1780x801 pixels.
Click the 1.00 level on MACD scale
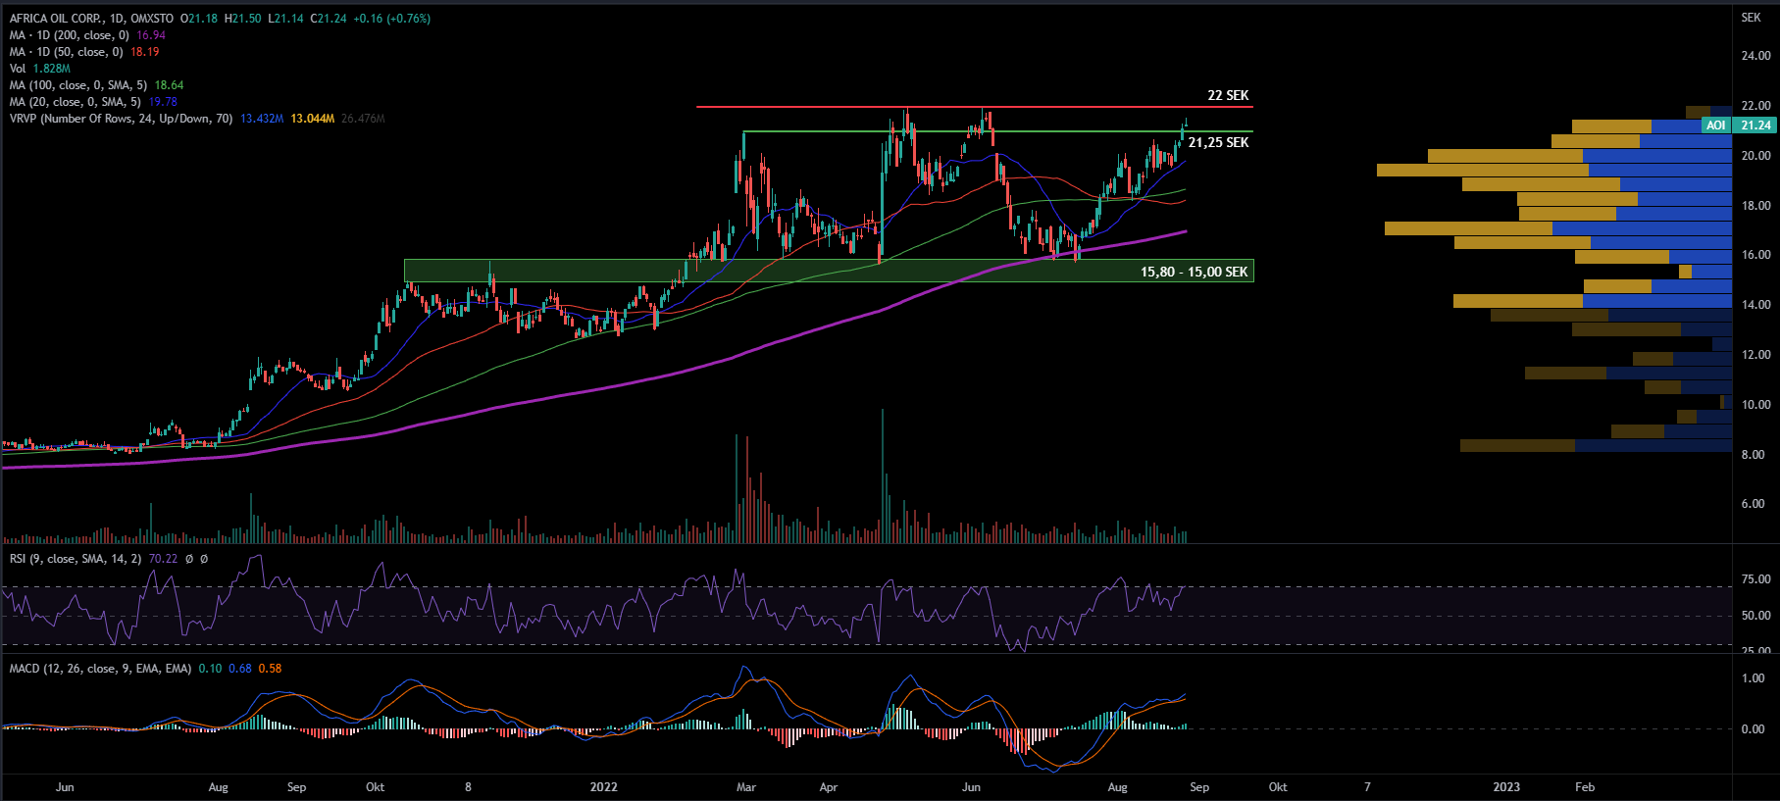1753,678
